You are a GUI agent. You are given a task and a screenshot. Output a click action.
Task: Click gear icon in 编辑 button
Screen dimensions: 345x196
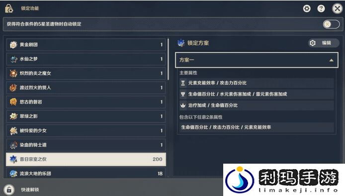pos(313,43)
